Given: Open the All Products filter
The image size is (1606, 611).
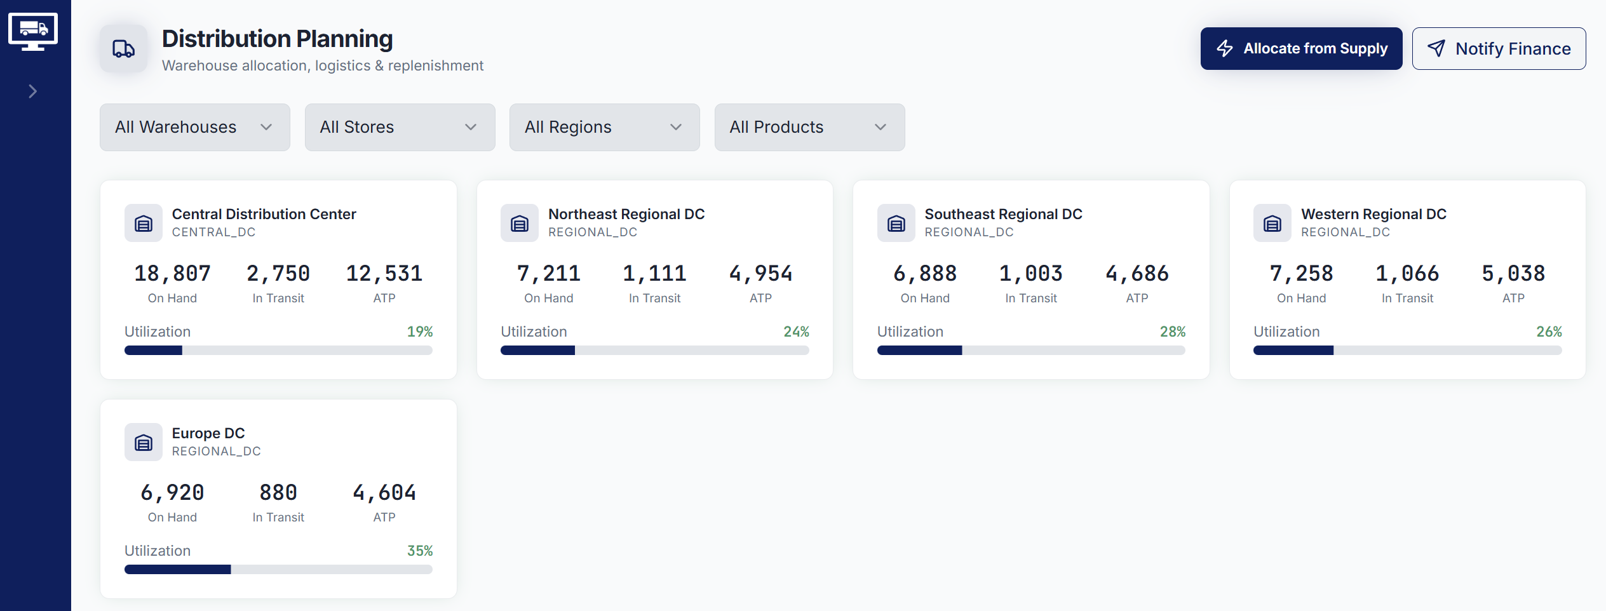Looking at the screenshot, I should coord(809,127).
